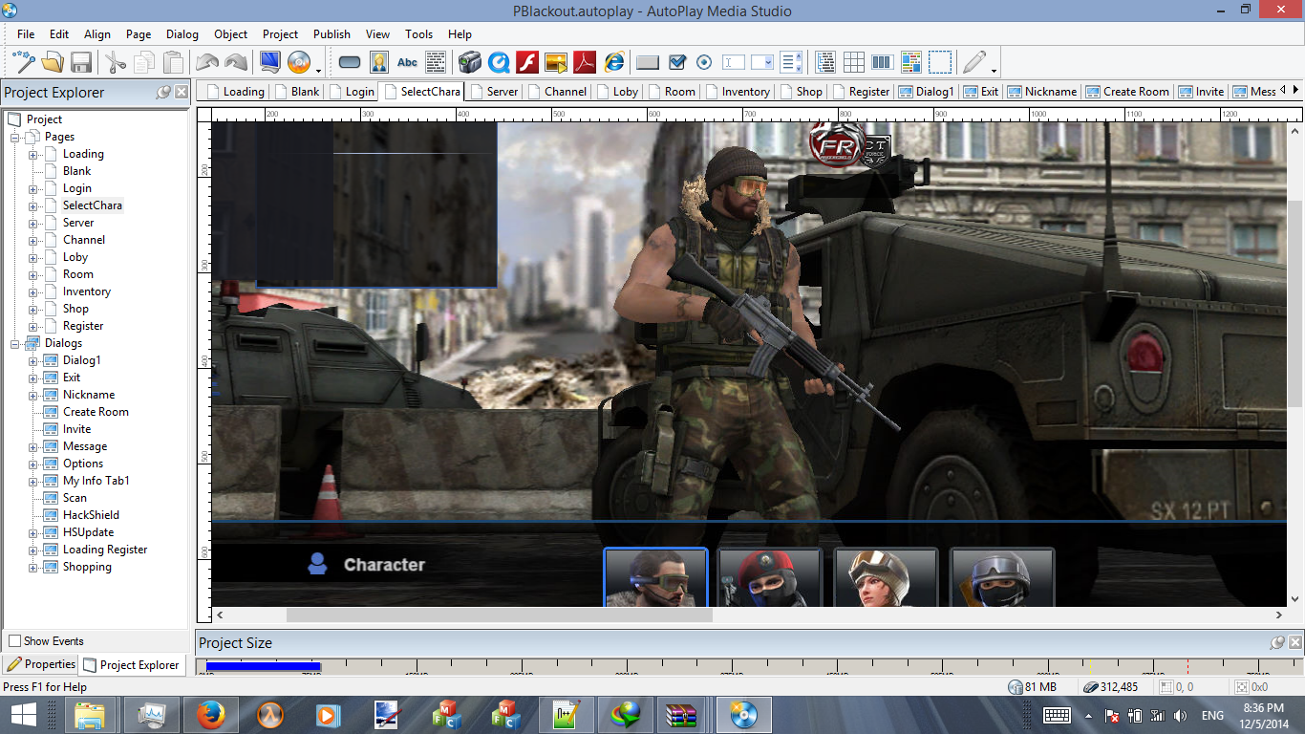Screen dimensions: 1305x734
Task: Collapse the Pages tree node
Action: pos(15,137)
